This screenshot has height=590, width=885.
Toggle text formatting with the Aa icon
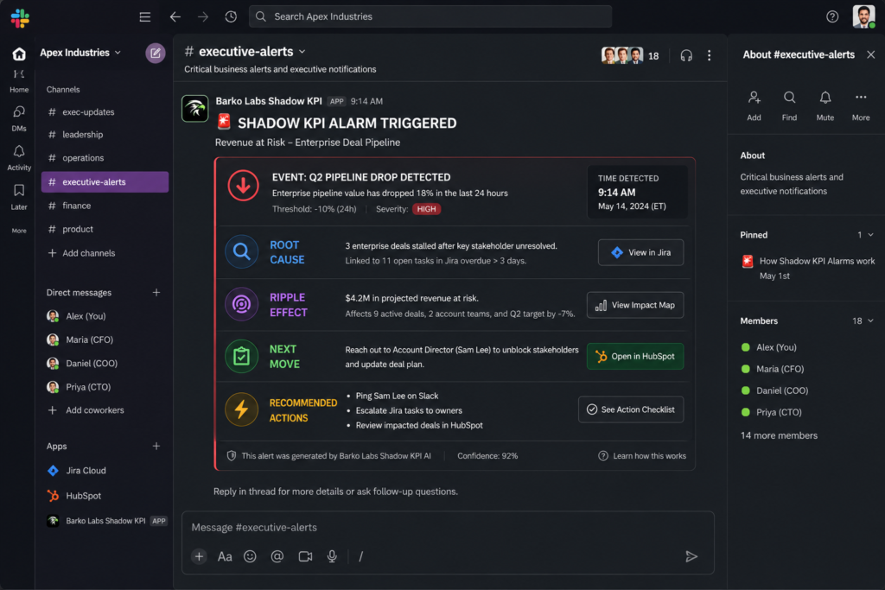[x=225, y=556]
